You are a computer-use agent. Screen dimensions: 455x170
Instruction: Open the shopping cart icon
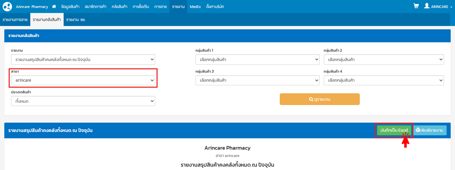416,6
